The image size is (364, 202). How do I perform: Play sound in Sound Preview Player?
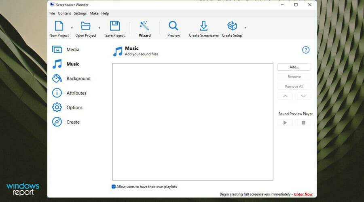coord(285,123)
